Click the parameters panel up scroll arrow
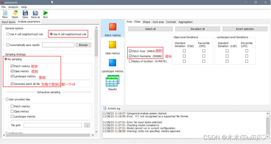 pos(96,27)
